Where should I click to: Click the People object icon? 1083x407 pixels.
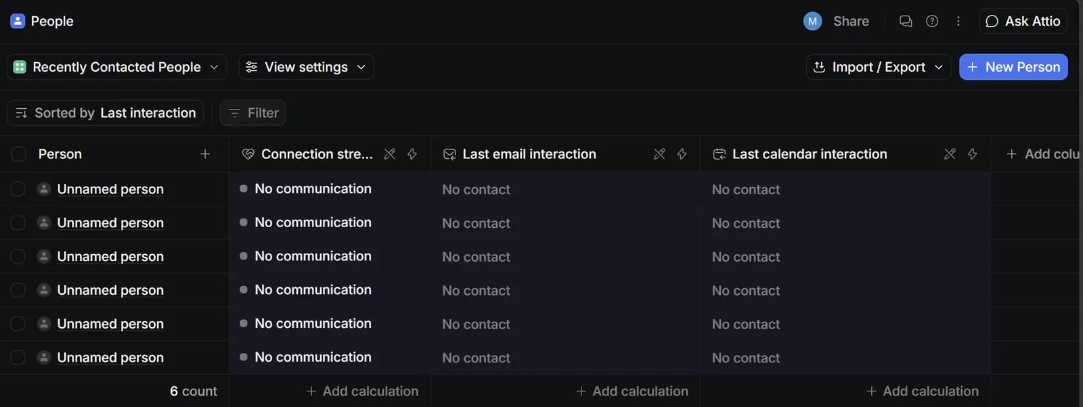click(18, 21)
